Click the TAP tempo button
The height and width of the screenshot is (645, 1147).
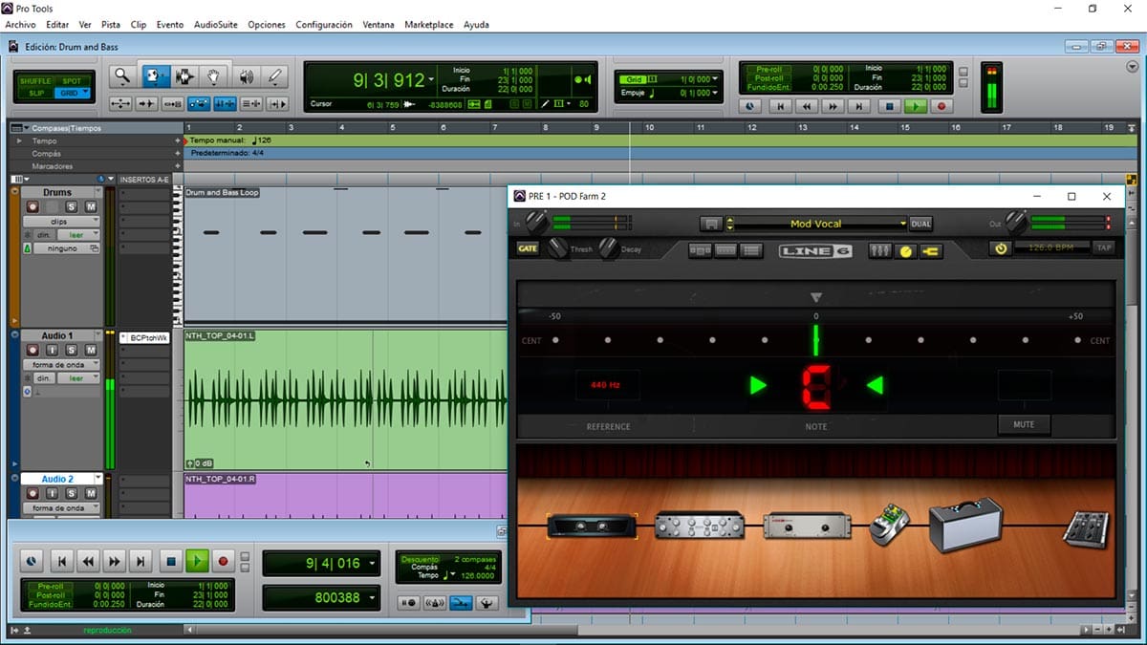point(1104,248)
